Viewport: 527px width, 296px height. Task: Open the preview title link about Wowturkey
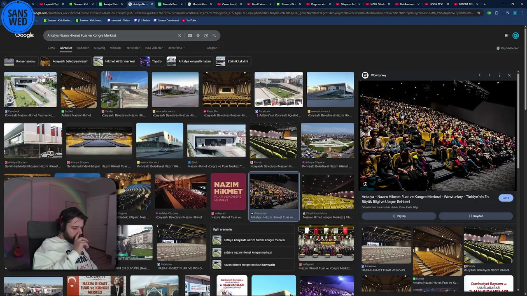(425, 199)
